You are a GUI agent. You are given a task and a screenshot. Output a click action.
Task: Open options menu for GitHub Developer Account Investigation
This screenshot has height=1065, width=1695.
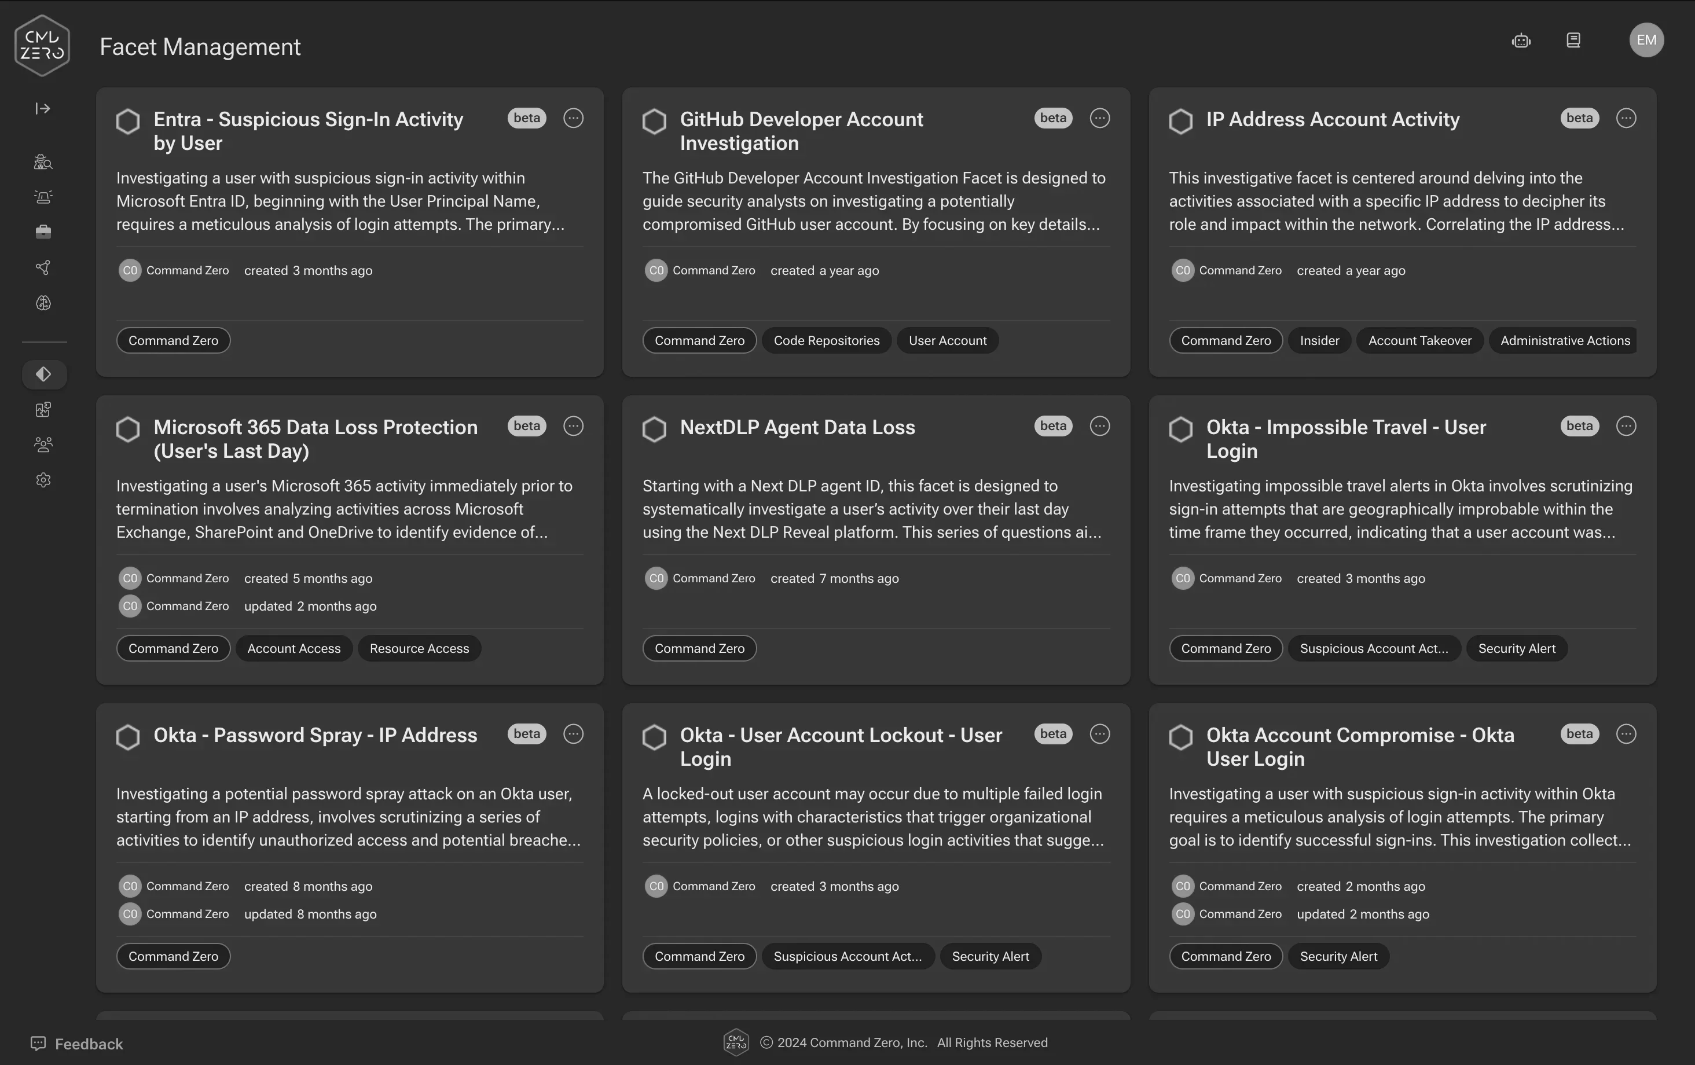click(1099, 118)
